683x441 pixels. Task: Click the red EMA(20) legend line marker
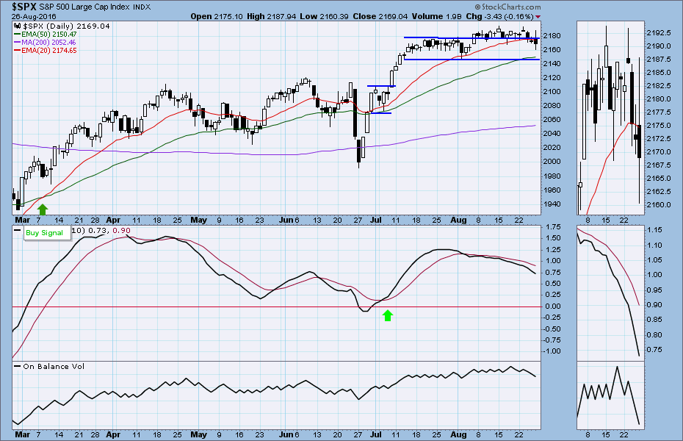[x=18, y=50]
